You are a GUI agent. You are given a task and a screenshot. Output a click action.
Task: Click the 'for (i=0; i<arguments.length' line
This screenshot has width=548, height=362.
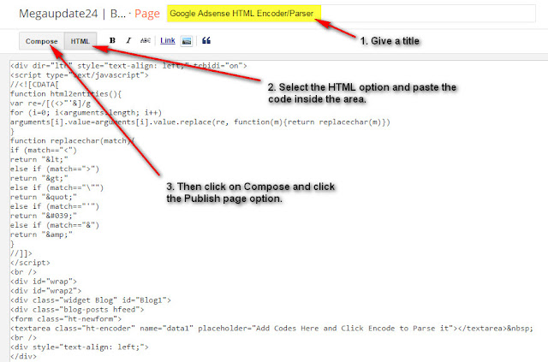pyautogui.click(x=86, y=113)
